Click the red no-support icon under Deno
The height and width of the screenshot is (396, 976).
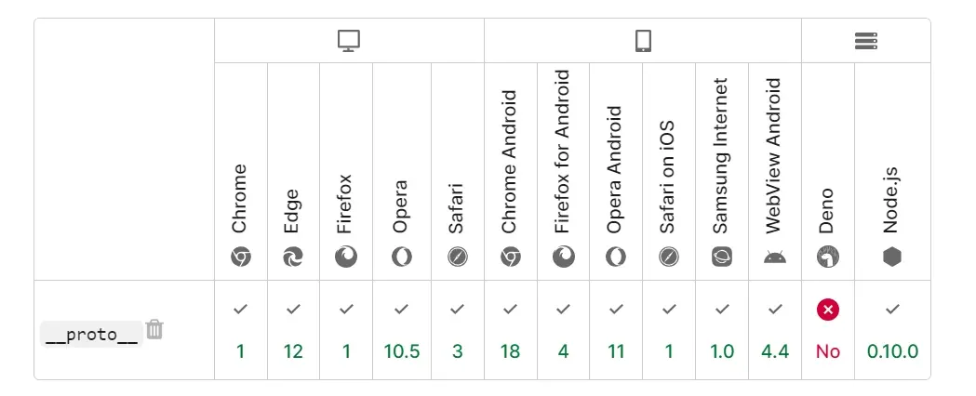tap(828, 309)
